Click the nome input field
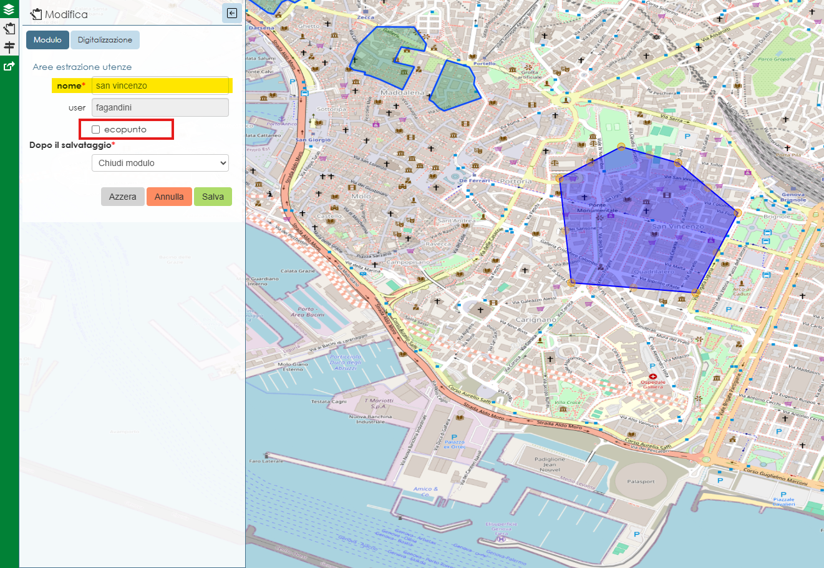This screenshot has width=824, height=568. tap(160, 86)
